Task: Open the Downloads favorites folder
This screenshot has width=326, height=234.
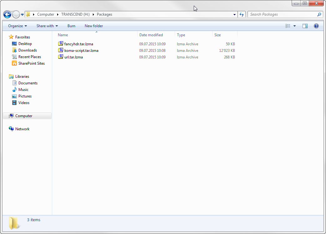Action: (x=28, y=50)
